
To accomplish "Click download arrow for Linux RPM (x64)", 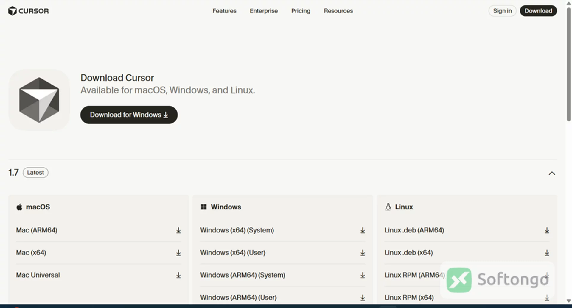I will [x=547, y=298].
